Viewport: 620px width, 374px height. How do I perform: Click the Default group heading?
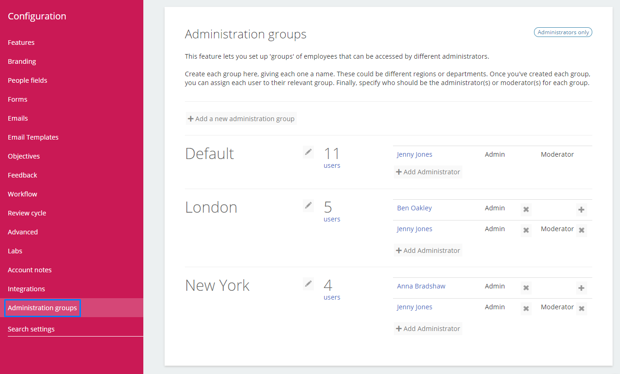[x=209, y=153]
